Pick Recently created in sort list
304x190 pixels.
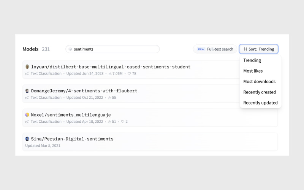pos(260,92)
